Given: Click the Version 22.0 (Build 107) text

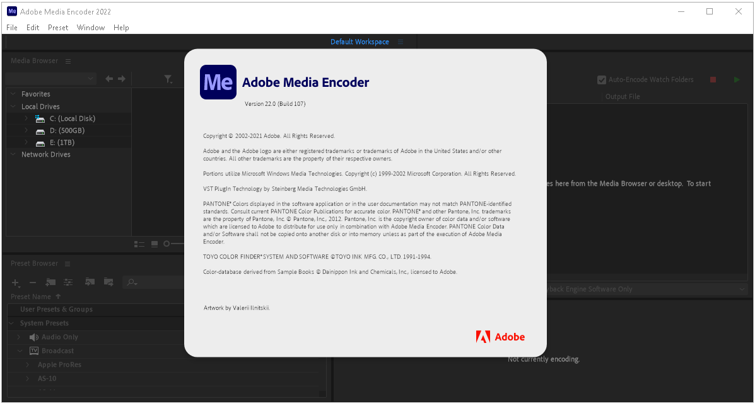Looking at the screenshot, I should click(275, 104).
